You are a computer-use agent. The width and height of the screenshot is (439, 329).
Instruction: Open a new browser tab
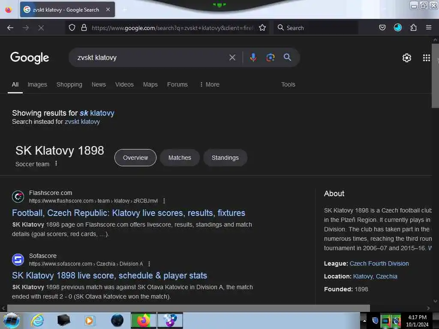[125, 9]
